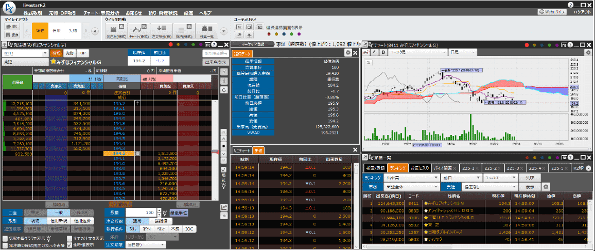Click the third utility window-arrange icon
Image resolution: width=595 pixels, height=251 pixels.
tap(259, 27)
